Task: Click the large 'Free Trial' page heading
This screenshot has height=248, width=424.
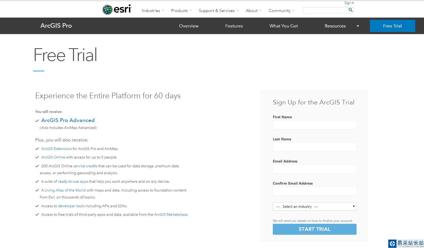Action: 65,55
